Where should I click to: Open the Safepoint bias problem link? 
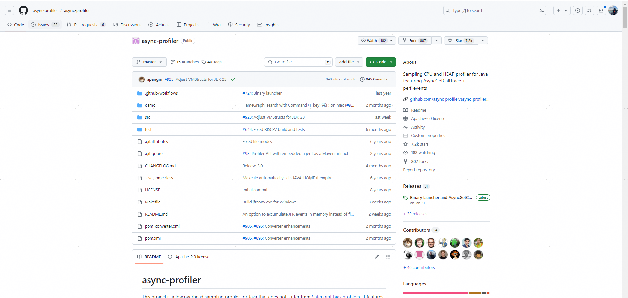[x=336, y=296]
